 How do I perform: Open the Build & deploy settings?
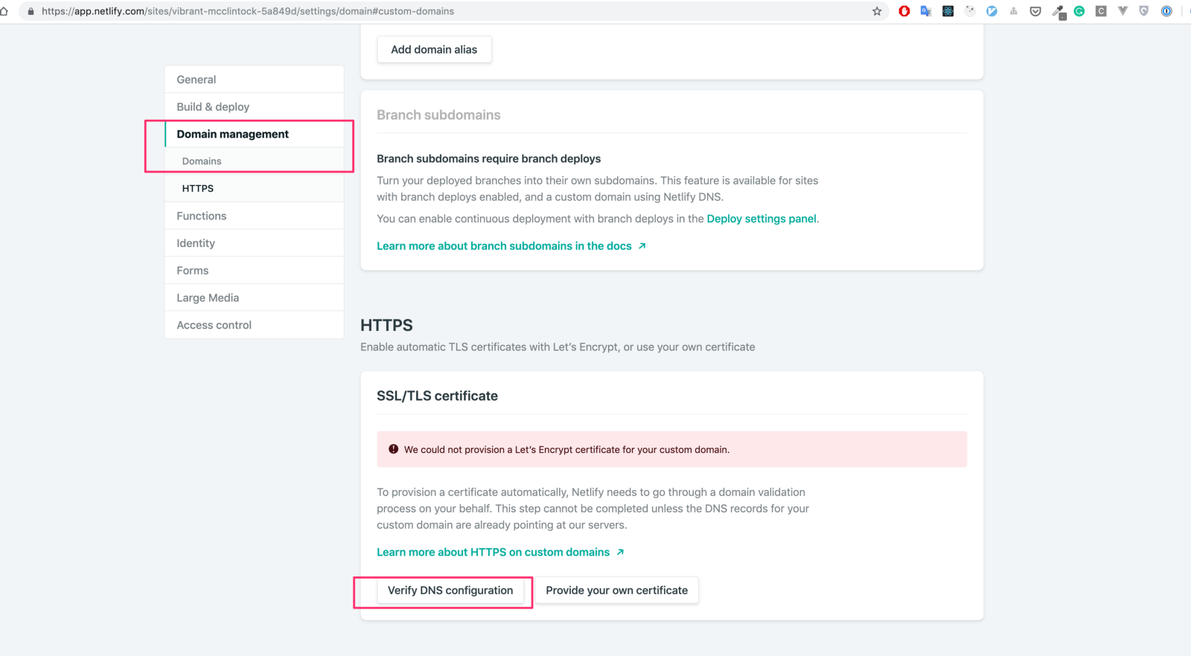click(254, 107)
